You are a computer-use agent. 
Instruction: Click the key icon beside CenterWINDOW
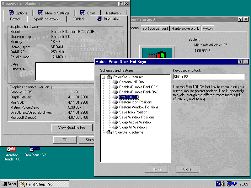coord(115,82)
